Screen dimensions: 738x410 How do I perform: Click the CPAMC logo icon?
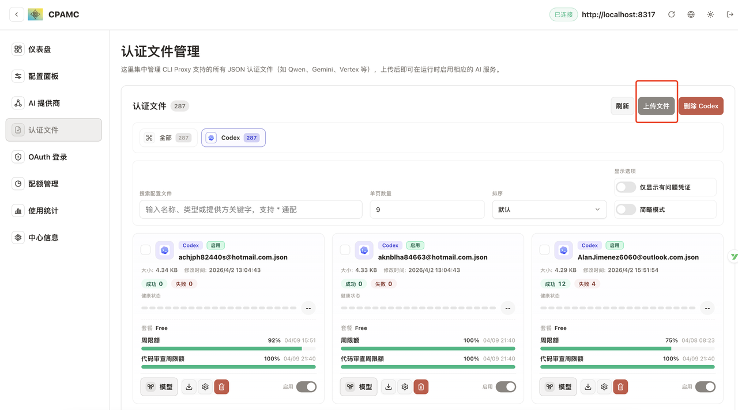coord(35,14)
